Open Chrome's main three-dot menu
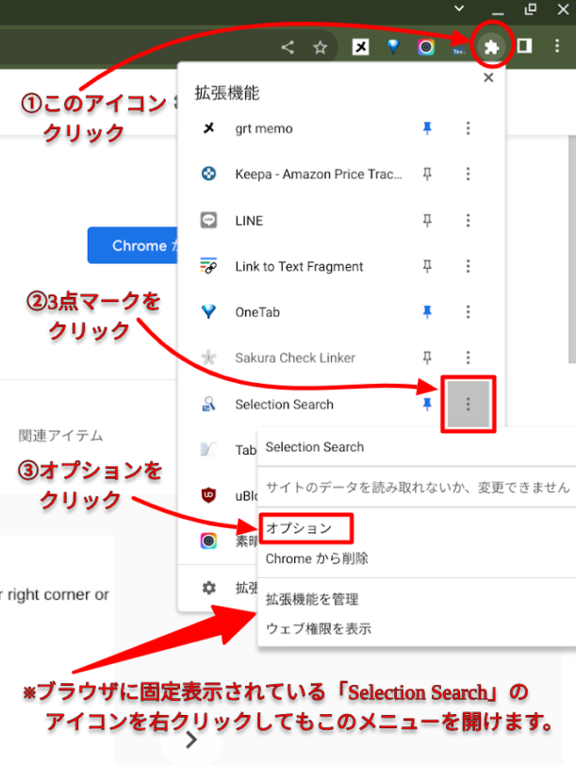 (x=557, y=46)
